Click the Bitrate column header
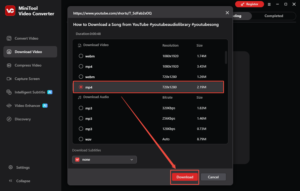The height and width of the screenshot is (191, 300). (x=167, y=97)
